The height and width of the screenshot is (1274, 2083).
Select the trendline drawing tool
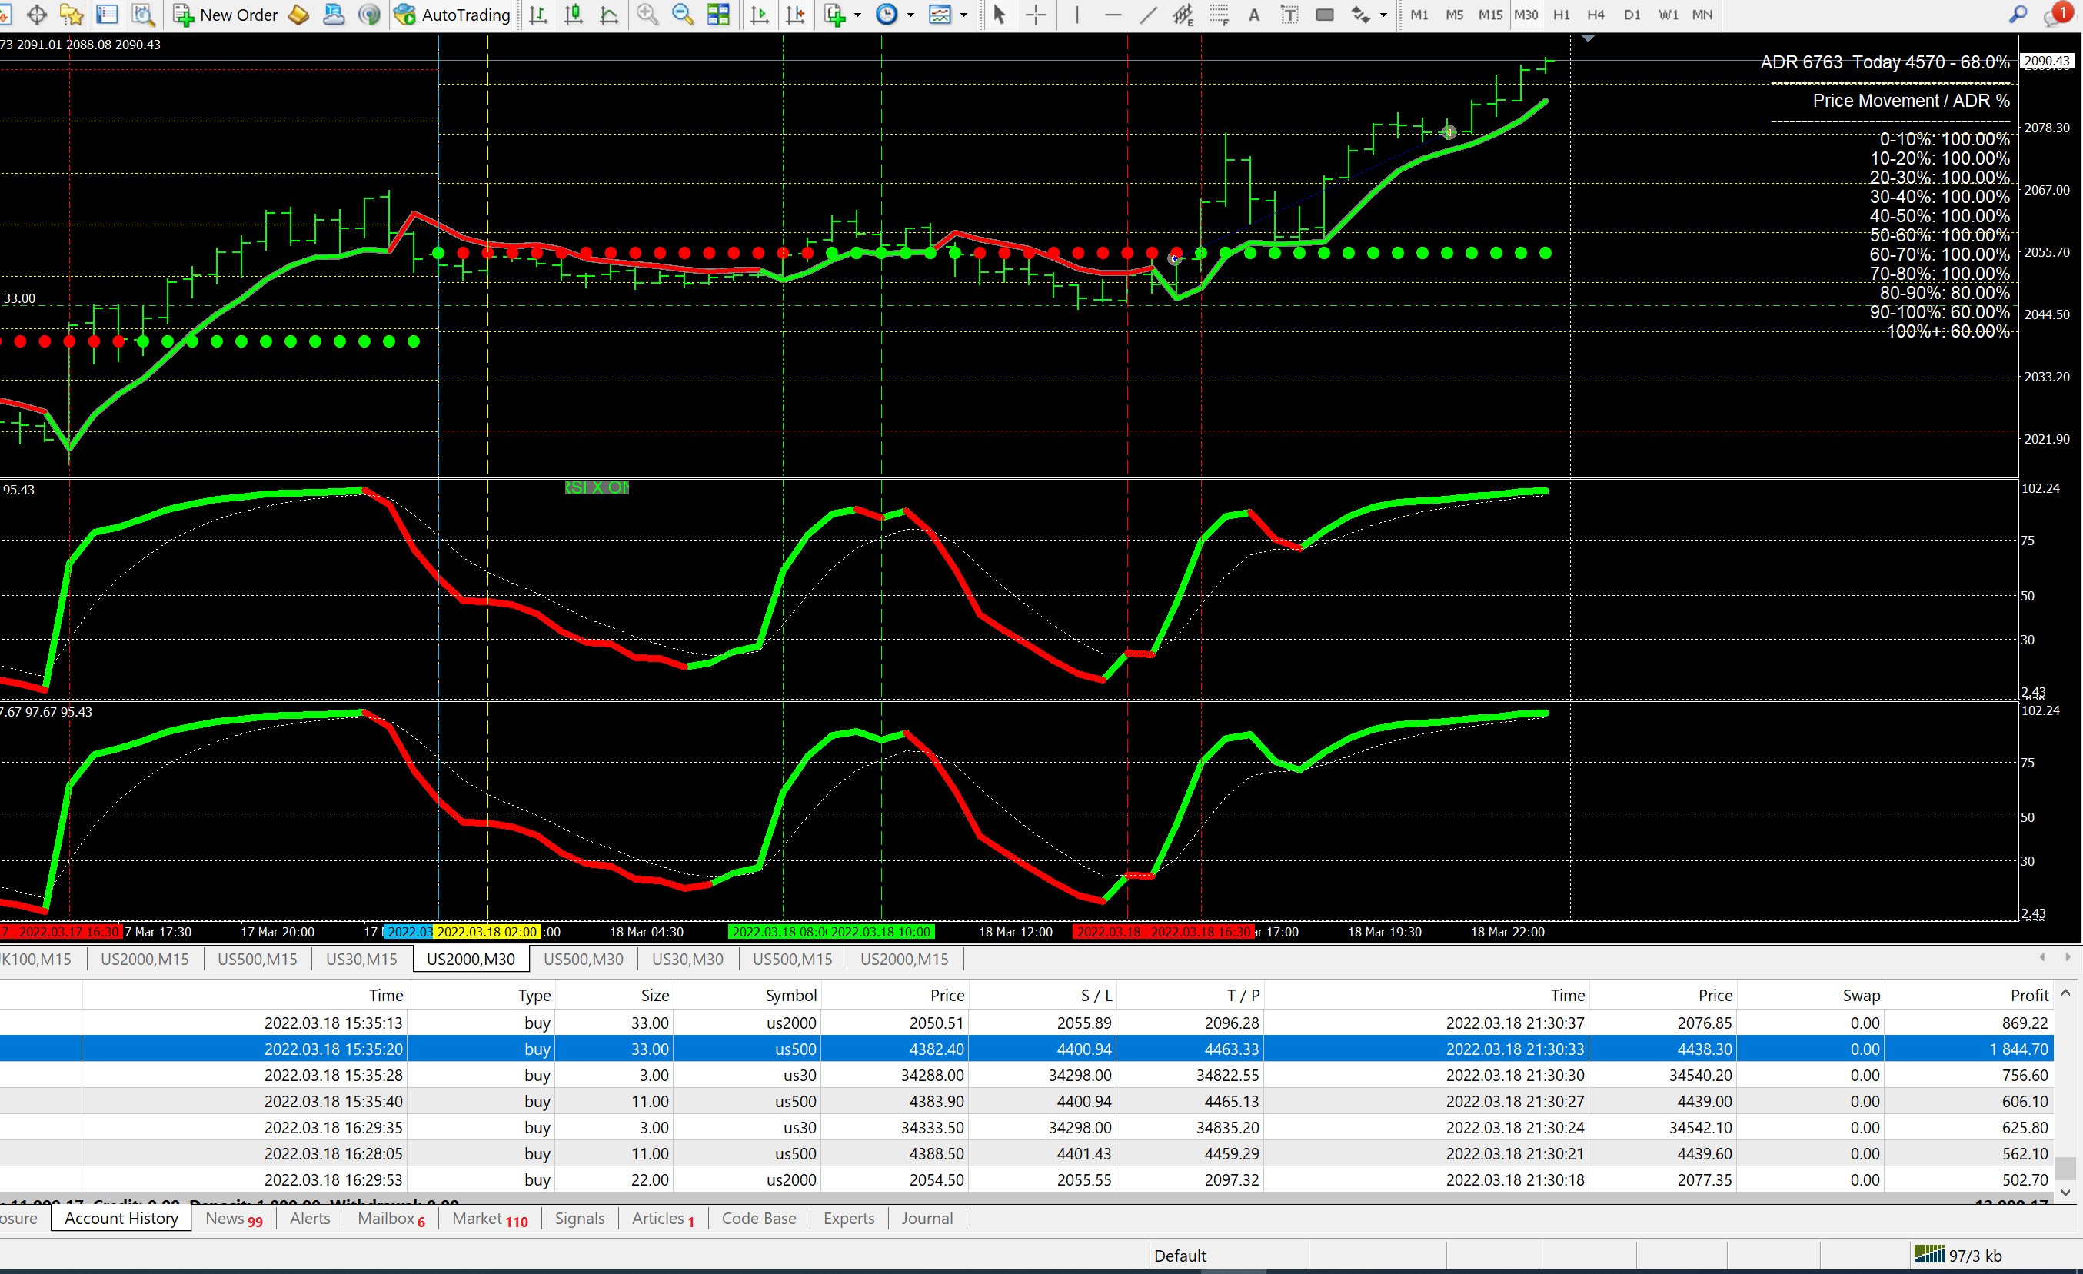click(x=1148, y=15)
